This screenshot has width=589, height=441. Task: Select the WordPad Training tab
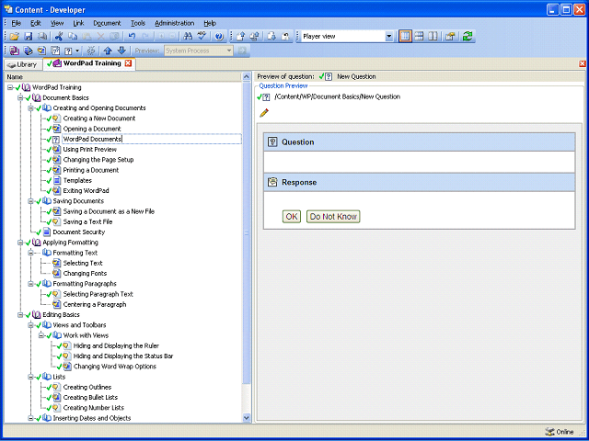89,63
